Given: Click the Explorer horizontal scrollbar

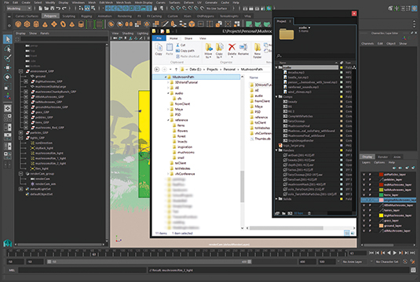Looking at the screenshot, I should (286, 228).
